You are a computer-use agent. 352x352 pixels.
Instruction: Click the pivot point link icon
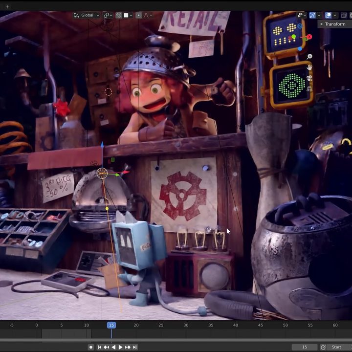coord(106,15)
